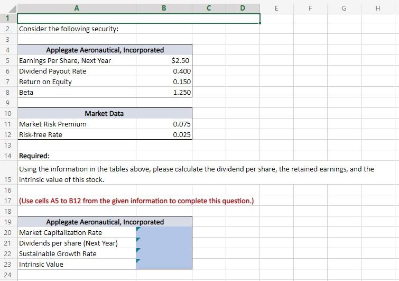Select column G header
The image size is (399, 281).
344,8
